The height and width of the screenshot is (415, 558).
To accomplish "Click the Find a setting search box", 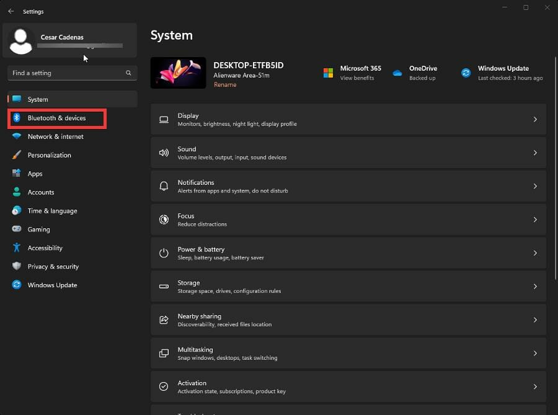I will 67,73.
